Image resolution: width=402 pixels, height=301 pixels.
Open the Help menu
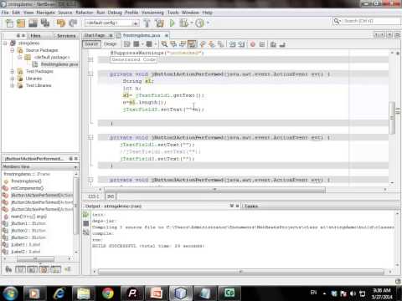tap(207, 13)
